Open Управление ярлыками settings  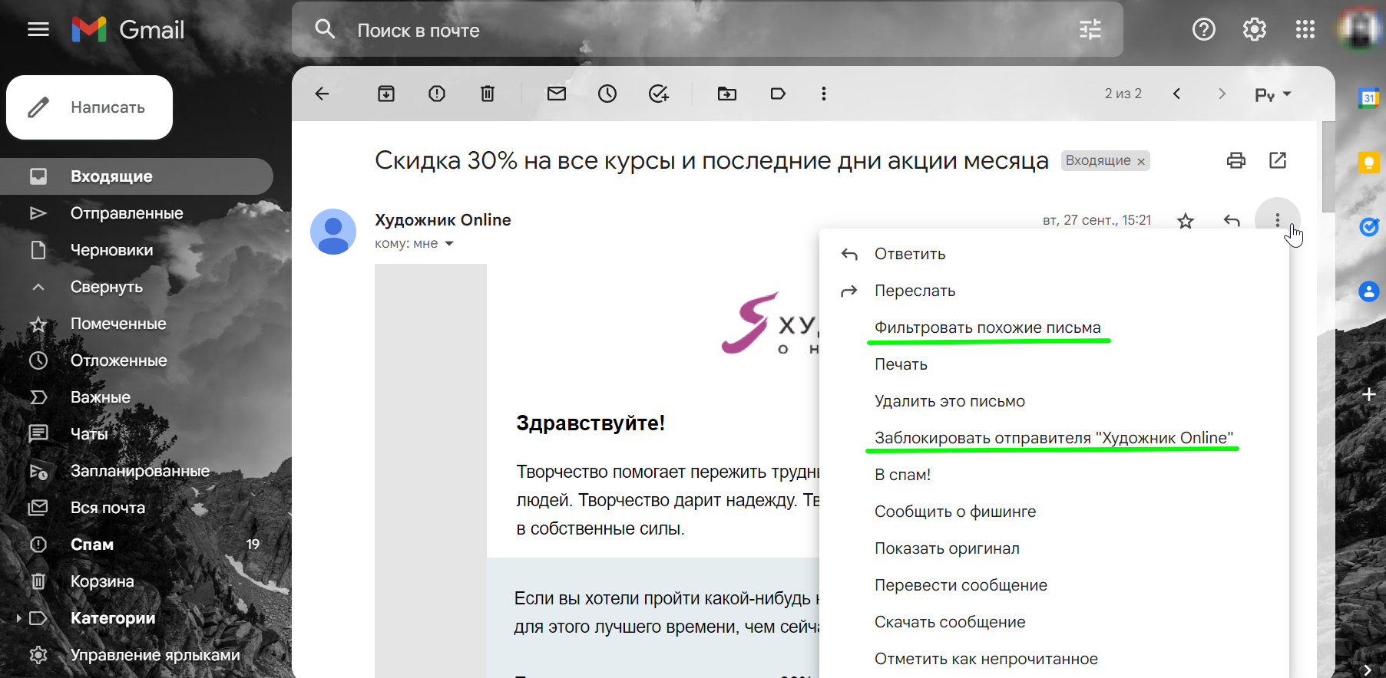(137, 655)
